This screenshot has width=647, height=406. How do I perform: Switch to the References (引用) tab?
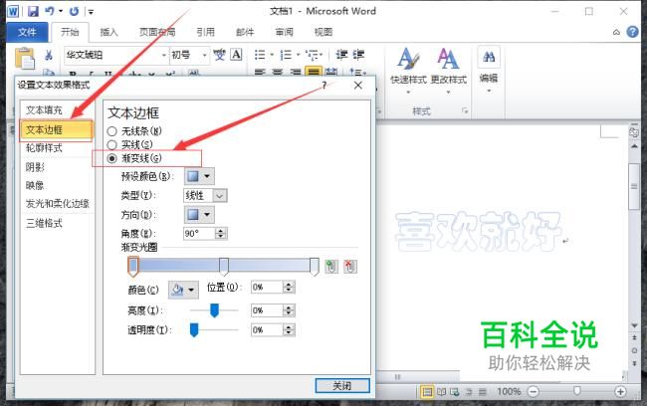click(205, 32)
